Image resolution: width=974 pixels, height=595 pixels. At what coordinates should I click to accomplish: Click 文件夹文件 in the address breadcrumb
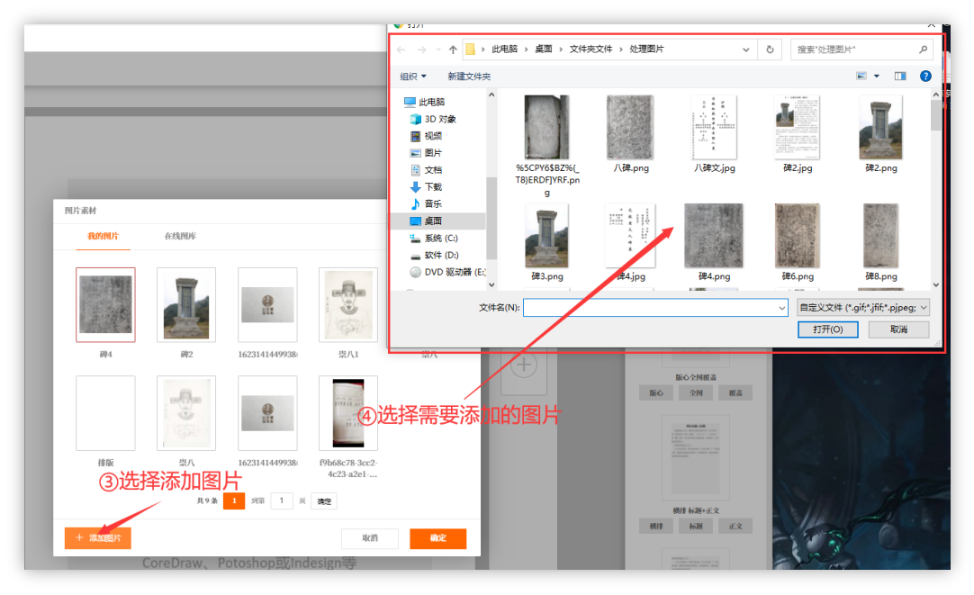tap(591, 50)
